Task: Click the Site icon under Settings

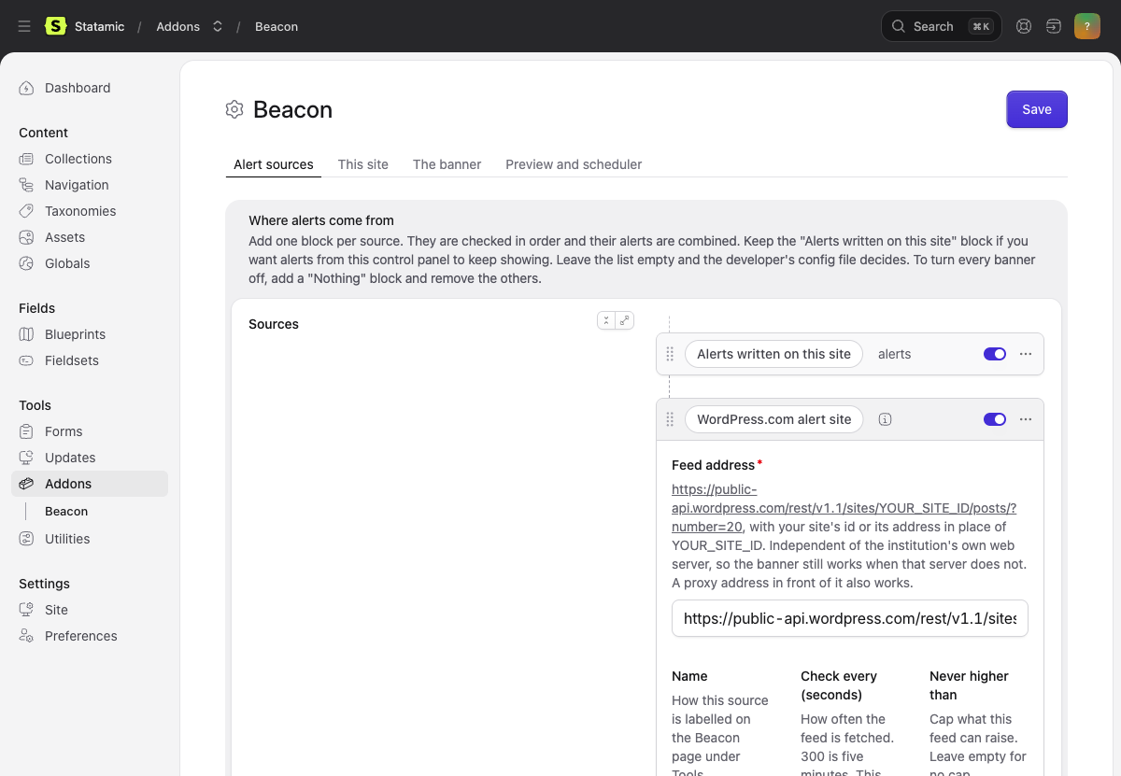Action: tap(27, 610)
